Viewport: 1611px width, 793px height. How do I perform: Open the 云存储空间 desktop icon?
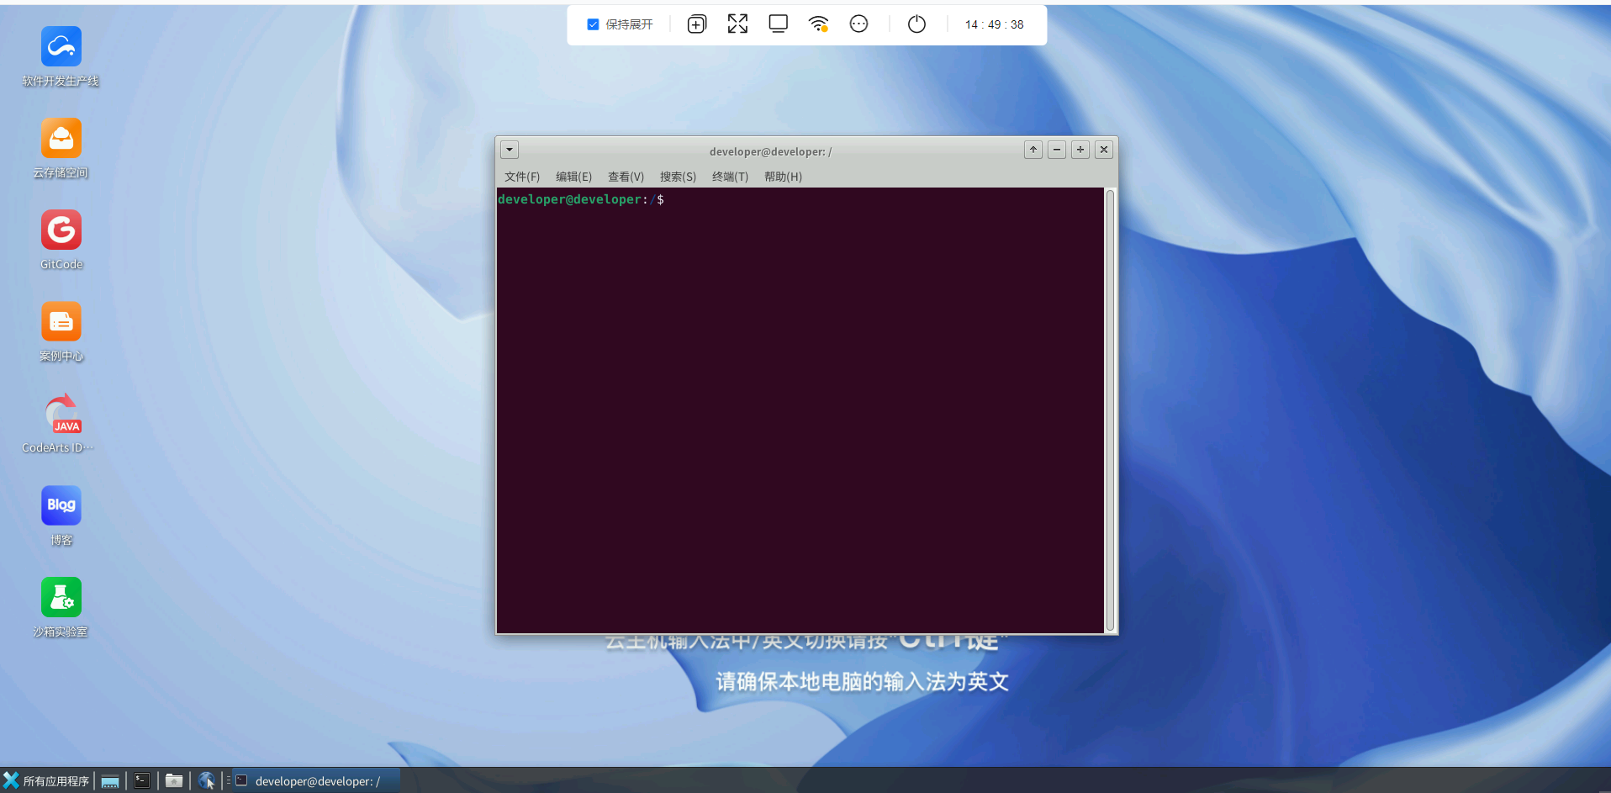pos(61,138)
